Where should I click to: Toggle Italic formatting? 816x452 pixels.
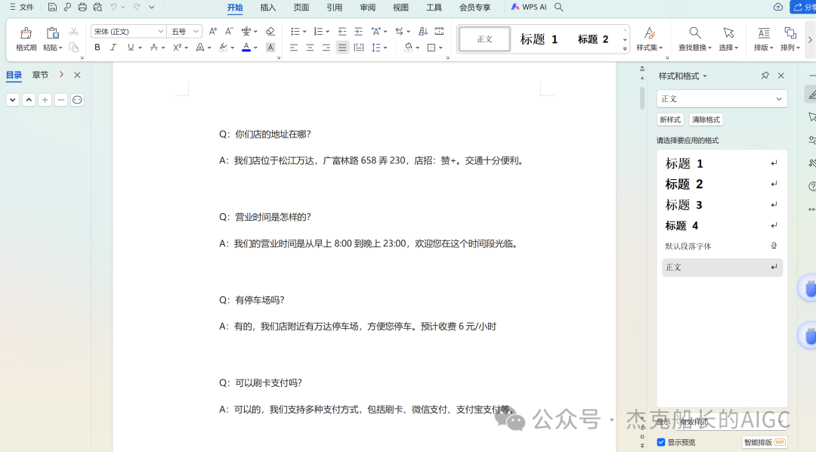pos(113,48)
